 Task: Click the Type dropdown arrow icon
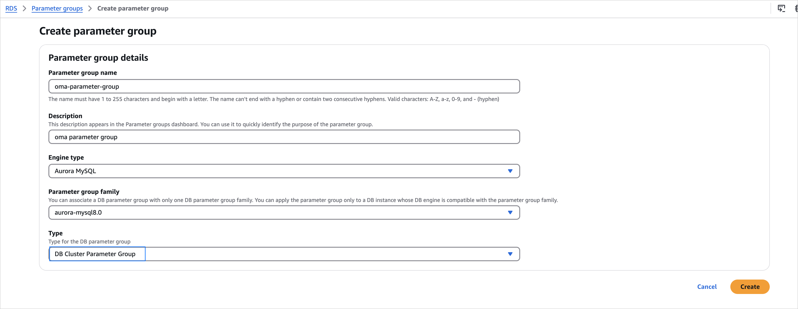point(510,254)
